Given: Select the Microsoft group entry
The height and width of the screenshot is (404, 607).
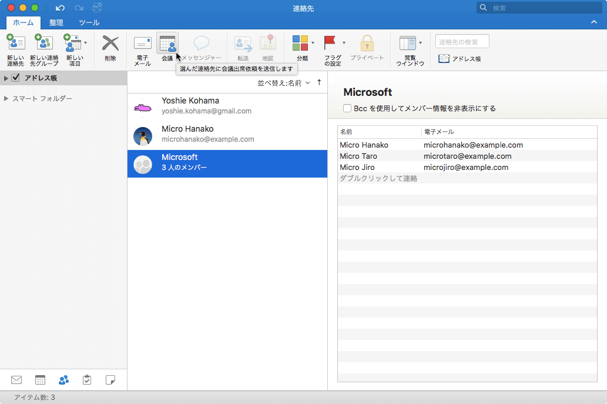Looking at the screenshot, I should tap(227, 164).
